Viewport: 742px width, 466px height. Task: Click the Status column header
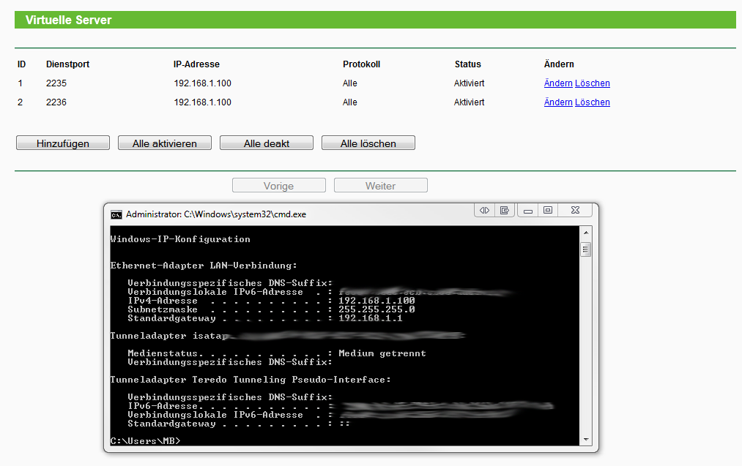[x=467, y=64]
